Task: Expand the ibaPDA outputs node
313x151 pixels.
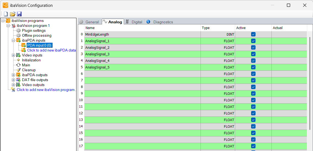Action: tap(13, 75)
